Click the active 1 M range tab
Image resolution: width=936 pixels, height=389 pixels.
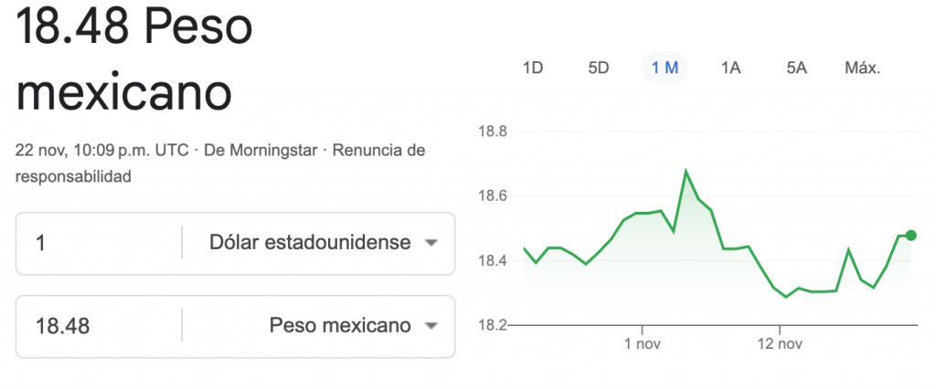click(665, 68)
